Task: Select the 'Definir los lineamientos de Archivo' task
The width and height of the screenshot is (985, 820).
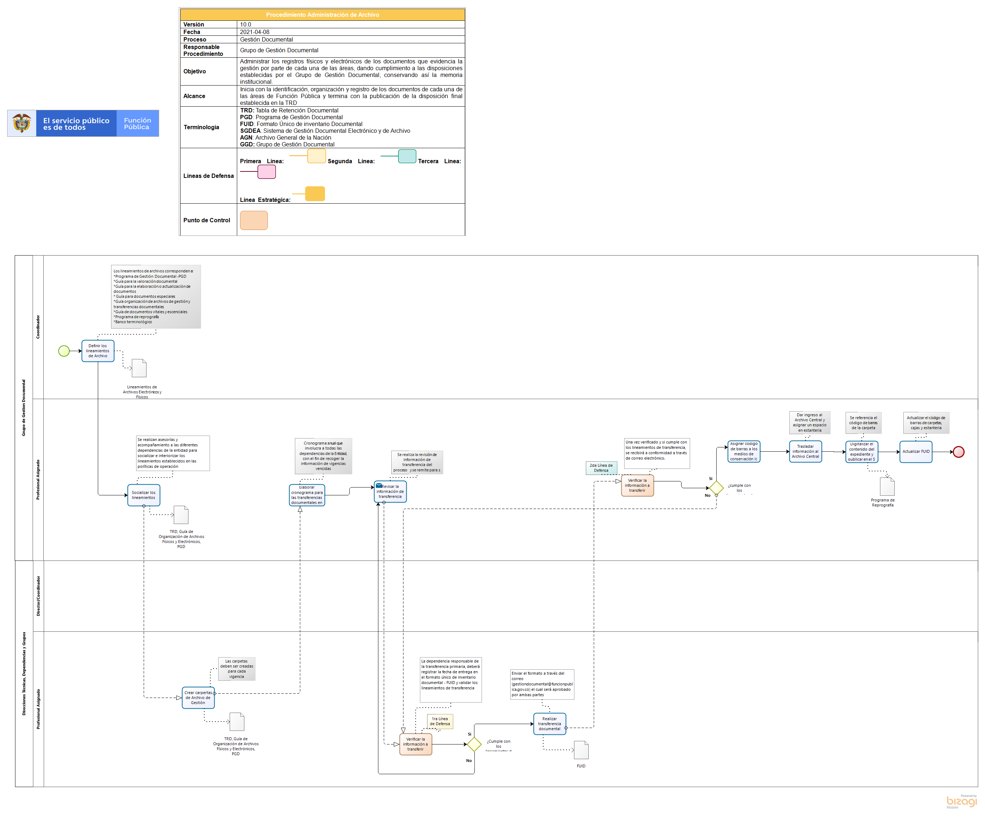Action: (x=98, y=351)
